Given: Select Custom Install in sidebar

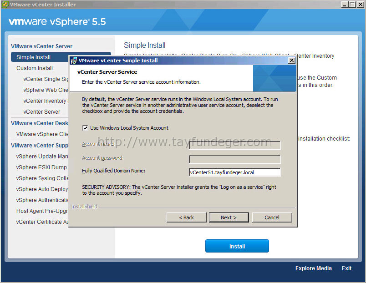Looking at the screenshot, I should point(35,68).
